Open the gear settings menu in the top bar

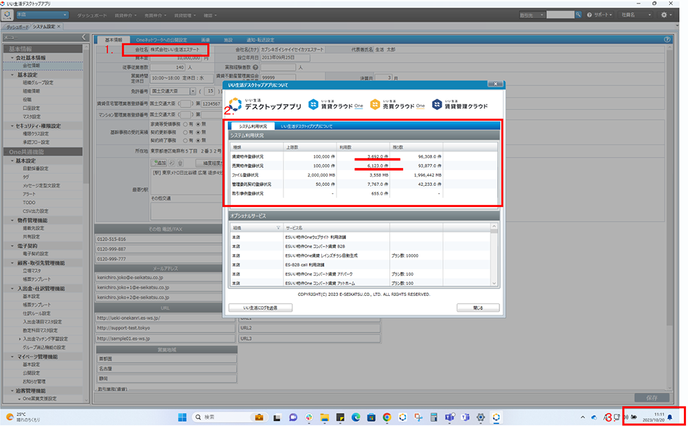pos(665,15)
